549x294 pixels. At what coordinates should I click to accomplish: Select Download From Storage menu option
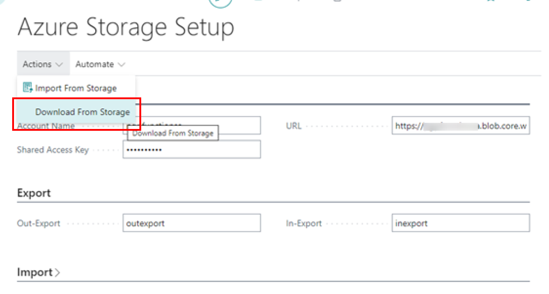tap(82, 112)
